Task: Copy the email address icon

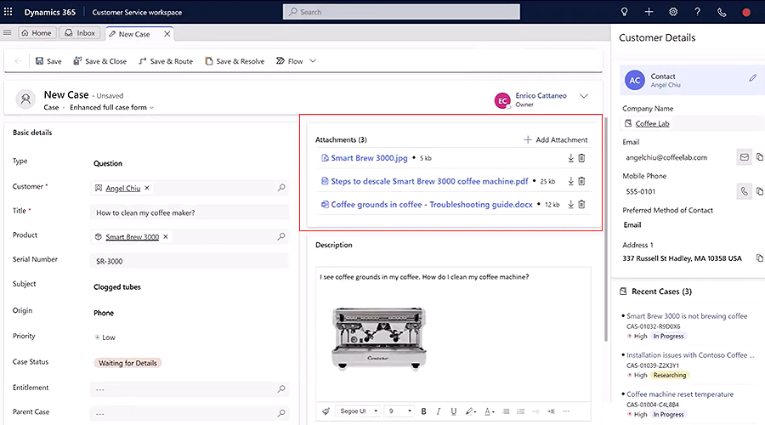Action: [760, 157]
